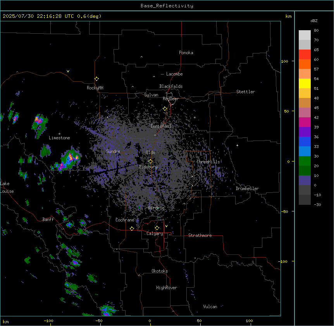Select the HighRiver label

[x=167, y=288]
